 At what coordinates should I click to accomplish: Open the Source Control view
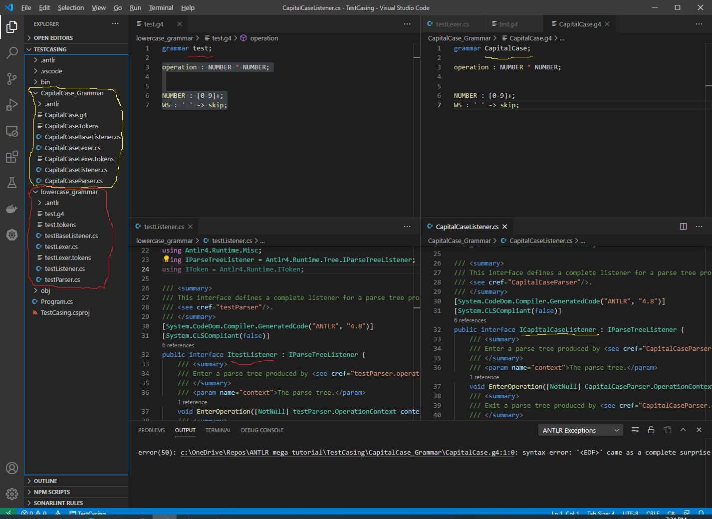pos(12,78)
